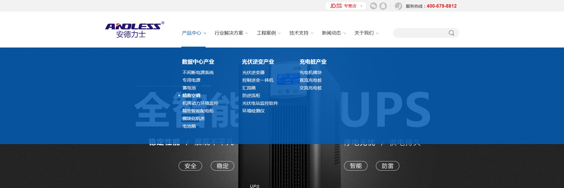Select the 数据中心产业 category heading
The width and height of the screenshot is (564, 188).
(x=198, y=62)
